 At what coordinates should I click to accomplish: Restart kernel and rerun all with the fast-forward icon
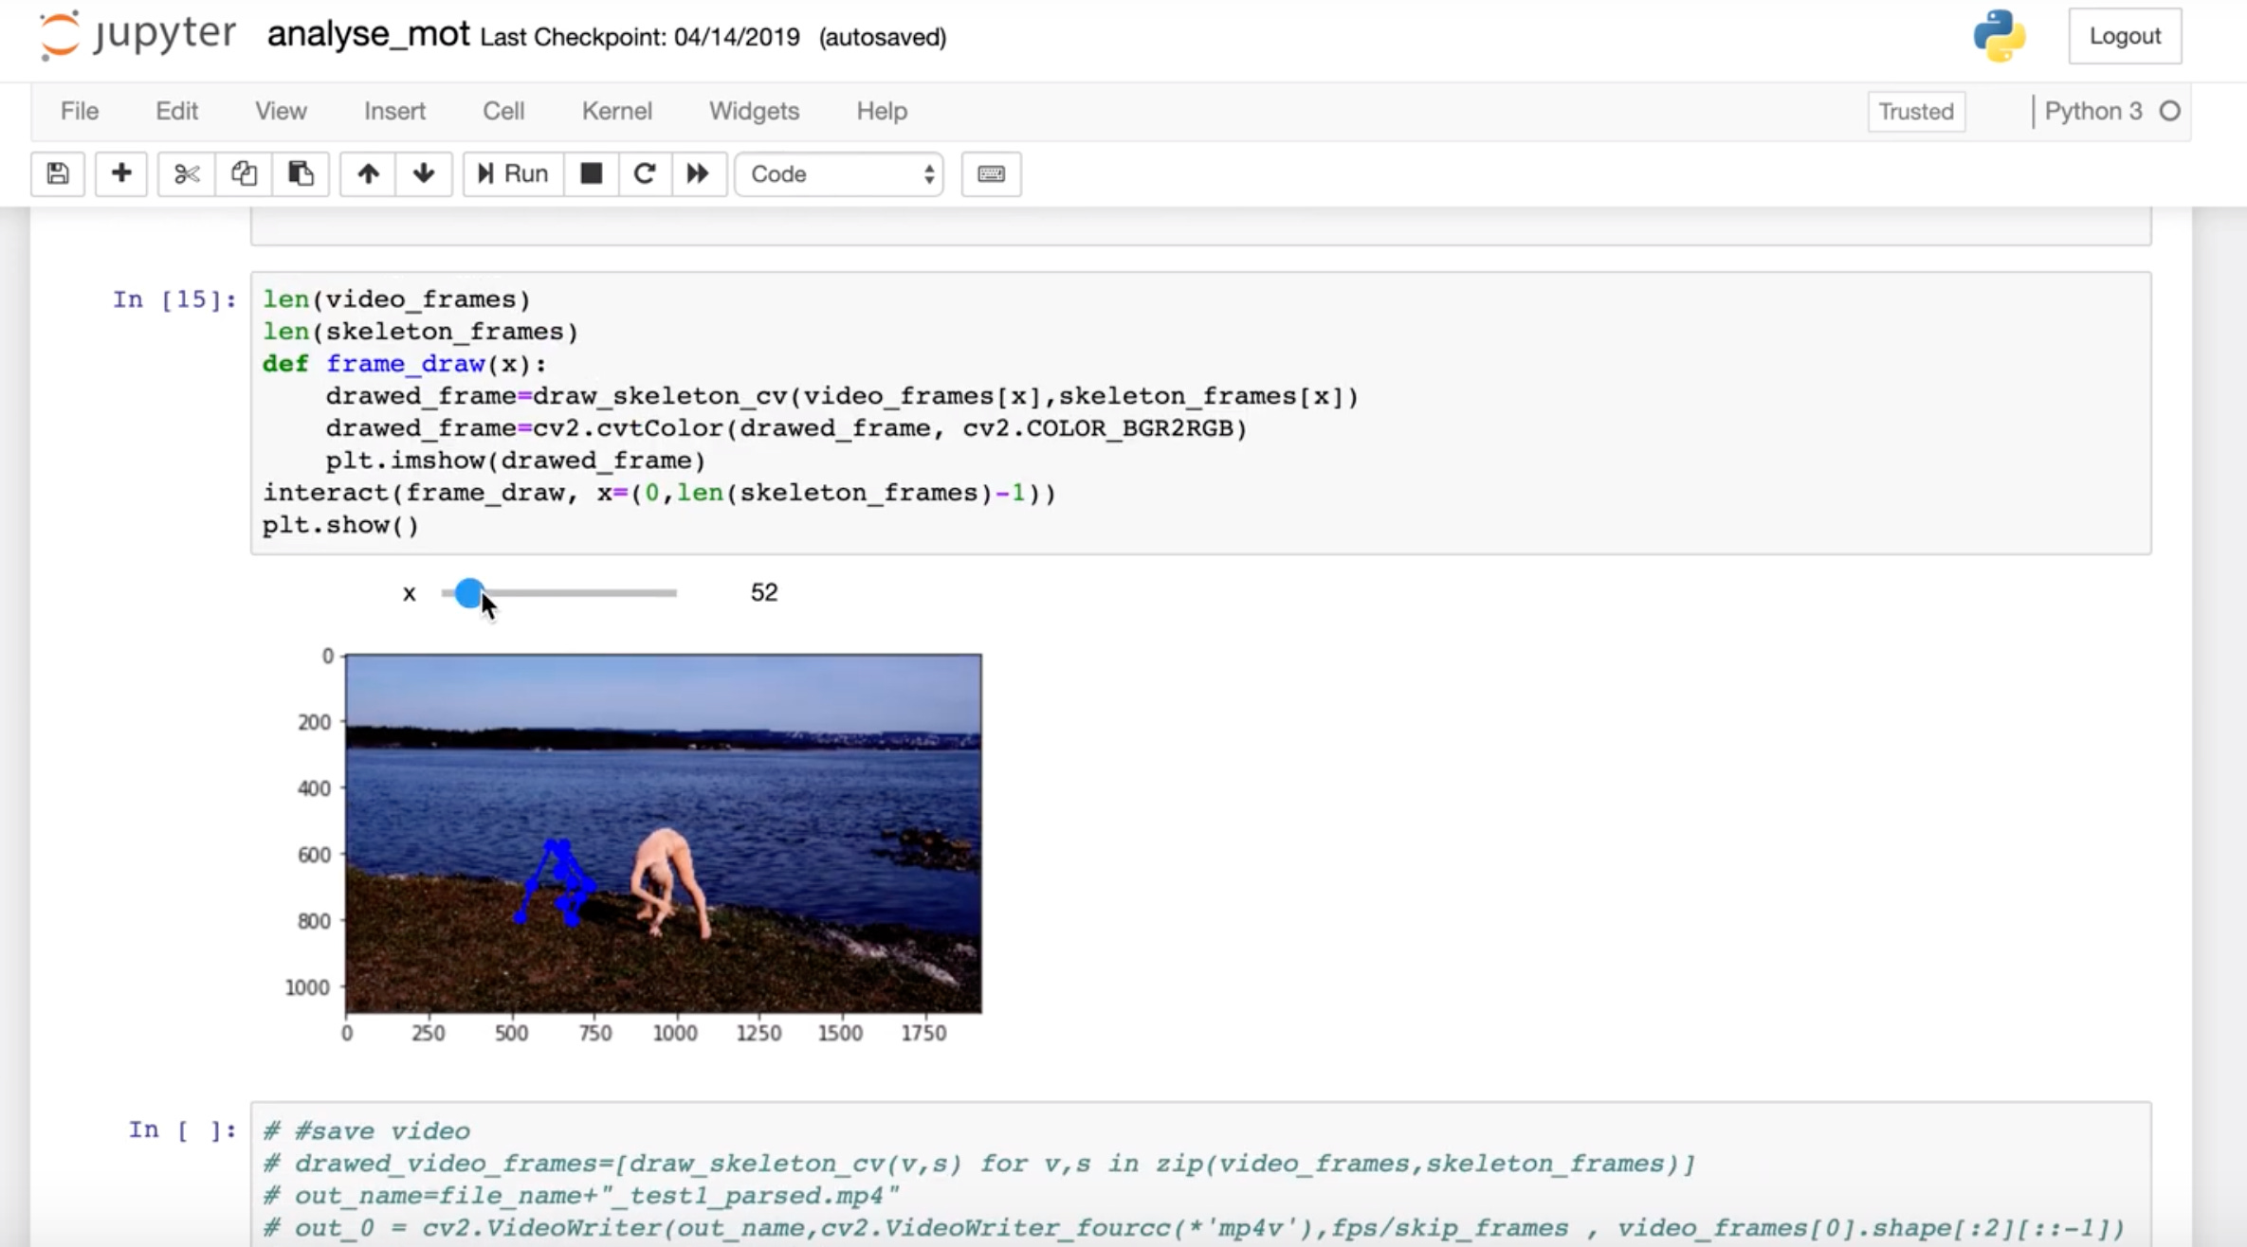(699, 173)
